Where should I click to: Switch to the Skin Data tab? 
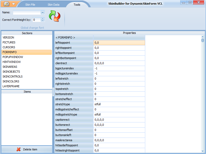[53, 5]
